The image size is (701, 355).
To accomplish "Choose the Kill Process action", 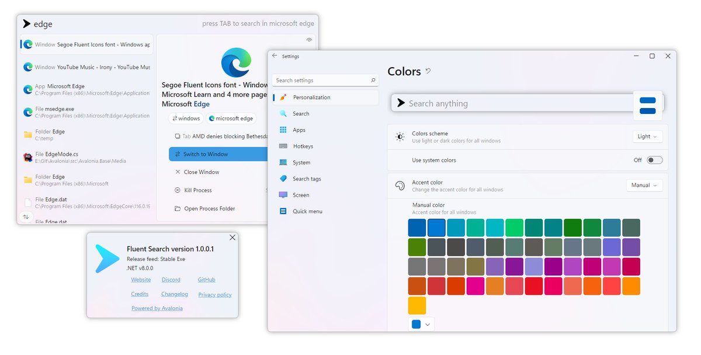I will (x=218, y=190).
